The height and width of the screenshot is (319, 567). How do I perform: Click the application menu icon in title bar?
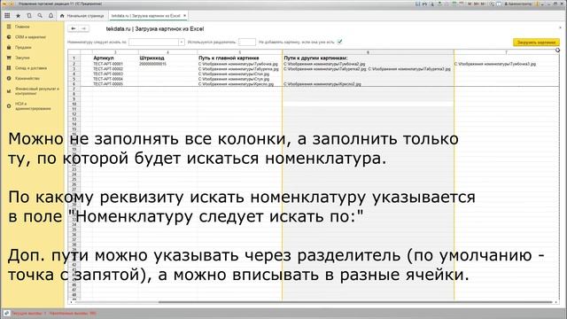4,4
